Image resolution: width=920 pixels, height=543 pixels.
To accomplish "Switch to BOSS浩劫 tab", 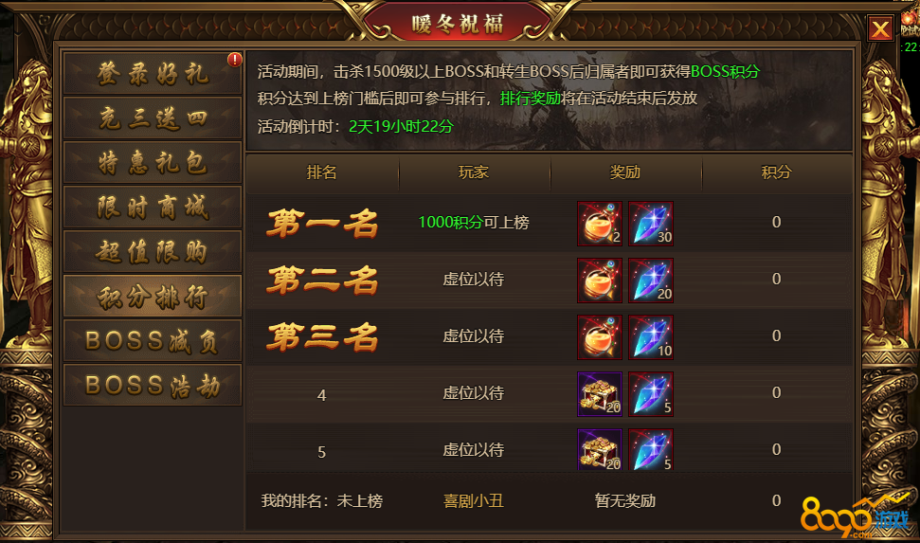I will [x=153, y=386].
